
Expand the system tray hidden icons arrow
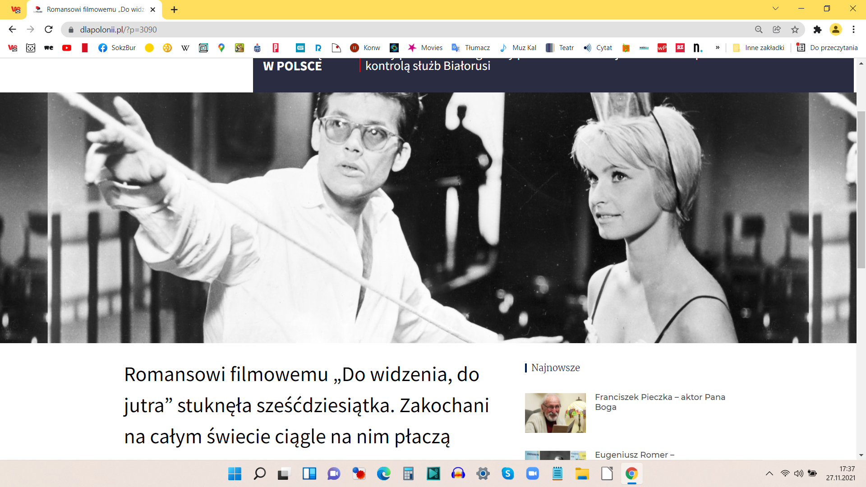click(x=769, y=473)
